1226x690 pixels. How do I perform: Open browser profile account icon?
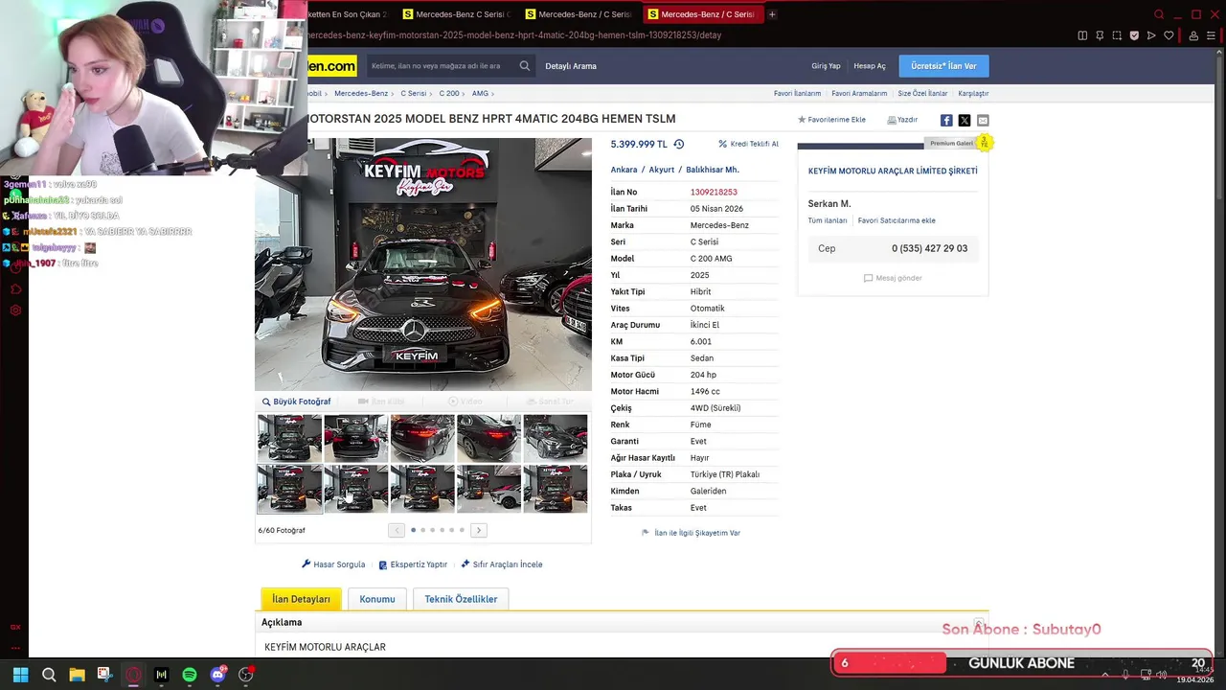pos(1193,35)
